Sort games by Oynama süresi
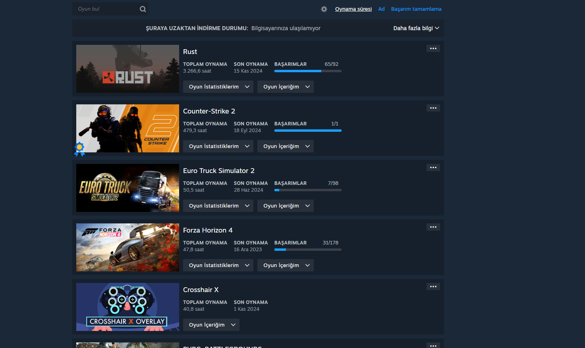Image resolution: width=585 pixels, height=348 pixels. click(353, 9)
